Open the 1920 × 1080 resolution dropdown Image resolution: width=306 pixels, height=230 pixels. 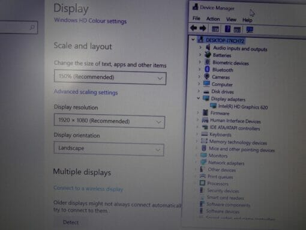tap(109, 121)
